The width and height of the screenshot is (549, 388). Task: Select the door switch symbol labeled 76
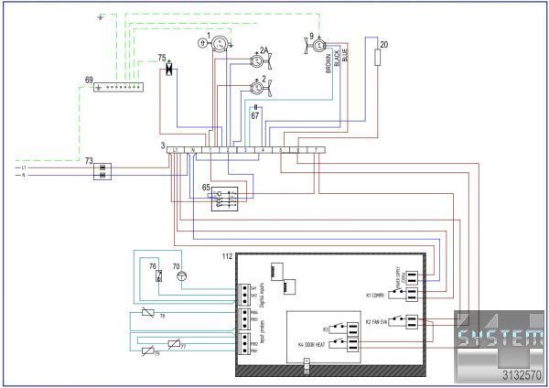click(x=158, y=275)
